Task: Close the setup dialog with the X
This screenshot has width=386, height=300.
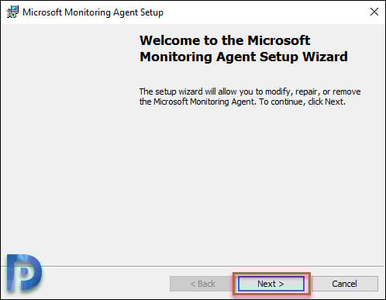Action: (x=374, y=12)
